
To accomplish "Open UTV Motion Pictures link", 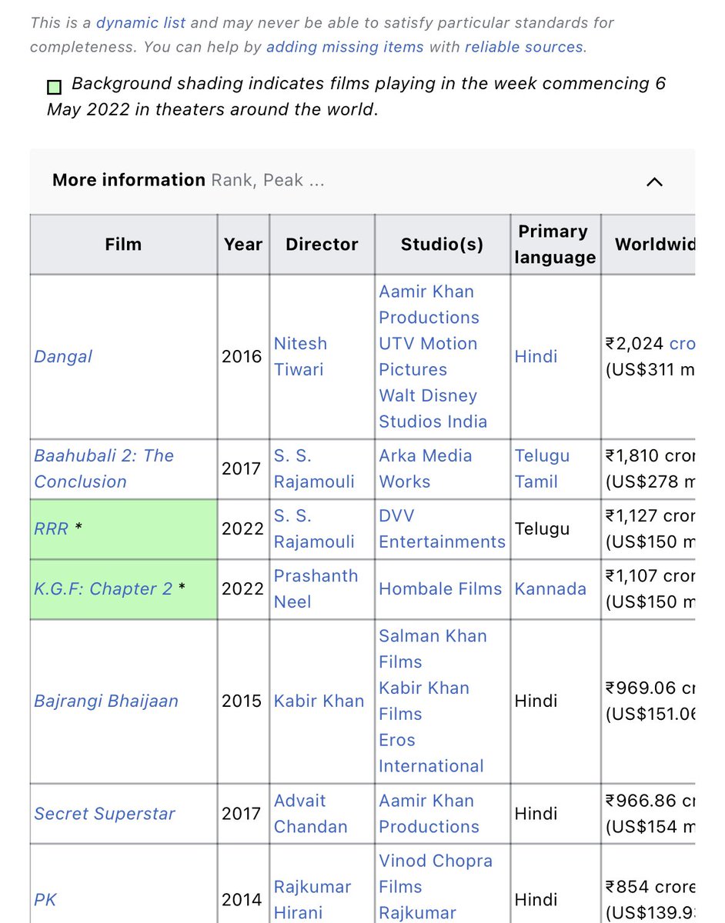I will tap(428, 357).
